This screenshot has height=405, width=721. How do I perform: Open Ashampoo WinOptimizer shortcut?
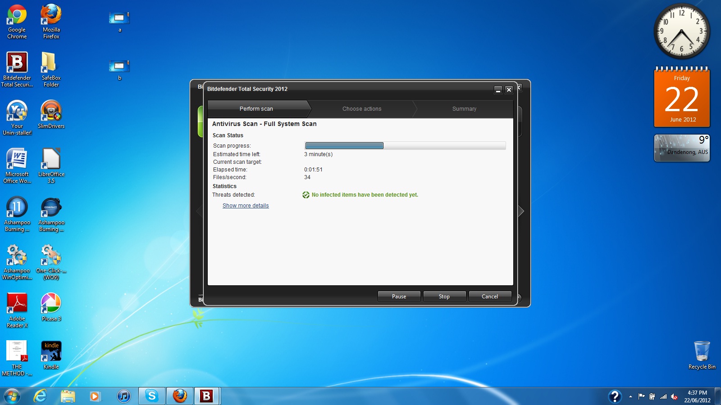pos(17,262)
